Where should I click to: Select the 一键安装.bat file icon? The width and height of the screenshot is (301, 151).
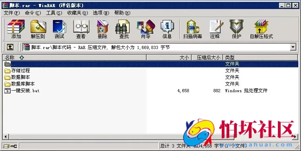[x=7, y=91]
